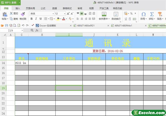
Task: Toggle Italic formatting
Action: pyautogui.click(x=36, y=19)
